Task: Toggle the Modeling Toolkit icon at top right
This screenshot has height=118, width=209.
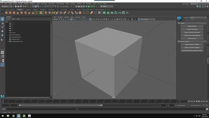Action: pyautogui.click(x=197, y=7)
